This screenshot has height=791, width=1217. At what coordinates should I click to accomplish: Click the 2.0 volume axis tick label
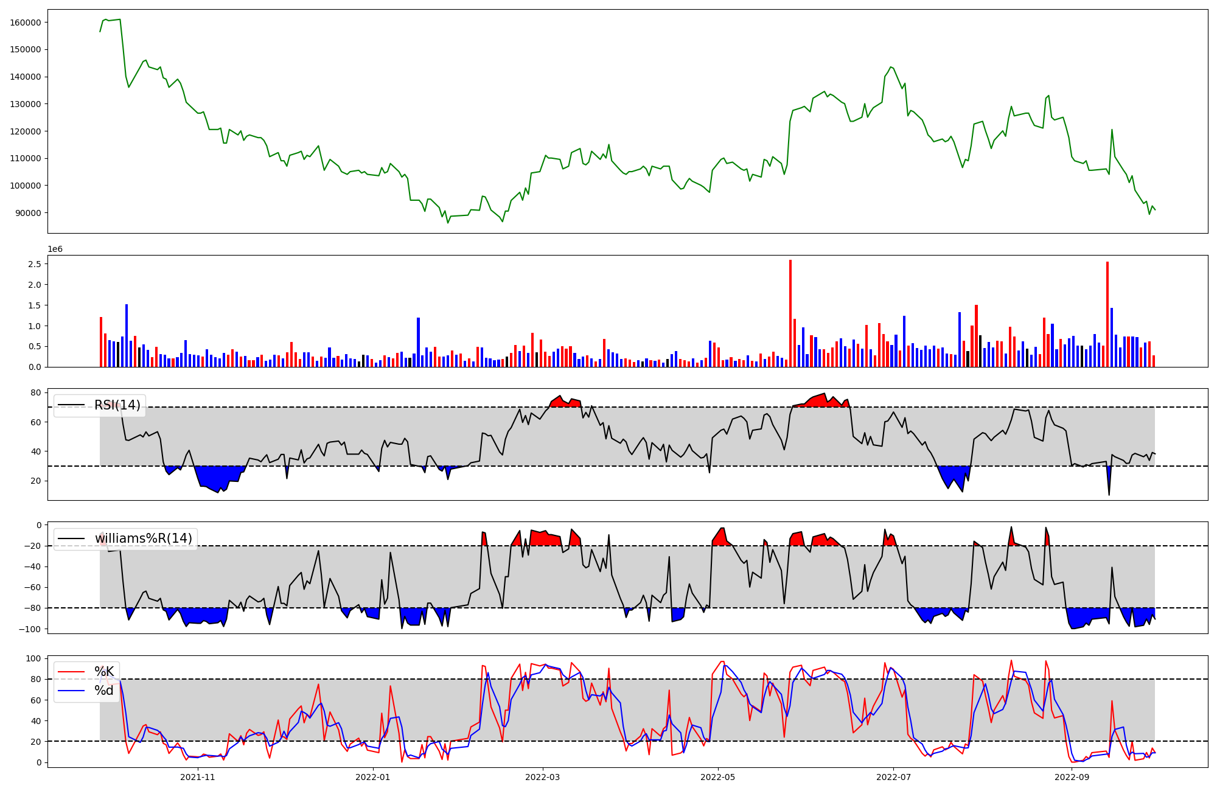tap(35, 285)
